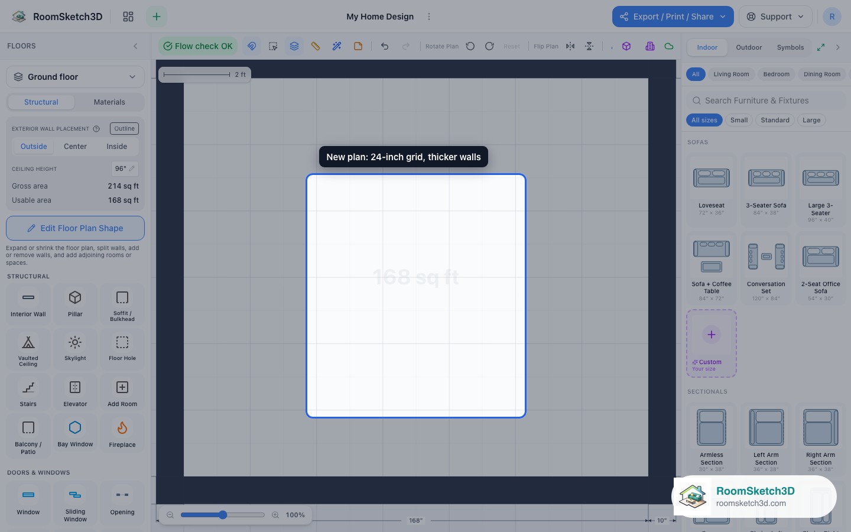Open the Ground floor dropdown
The width and height of the screenshot is (851, 532).
pyautogui.click(x=75, y=77)
